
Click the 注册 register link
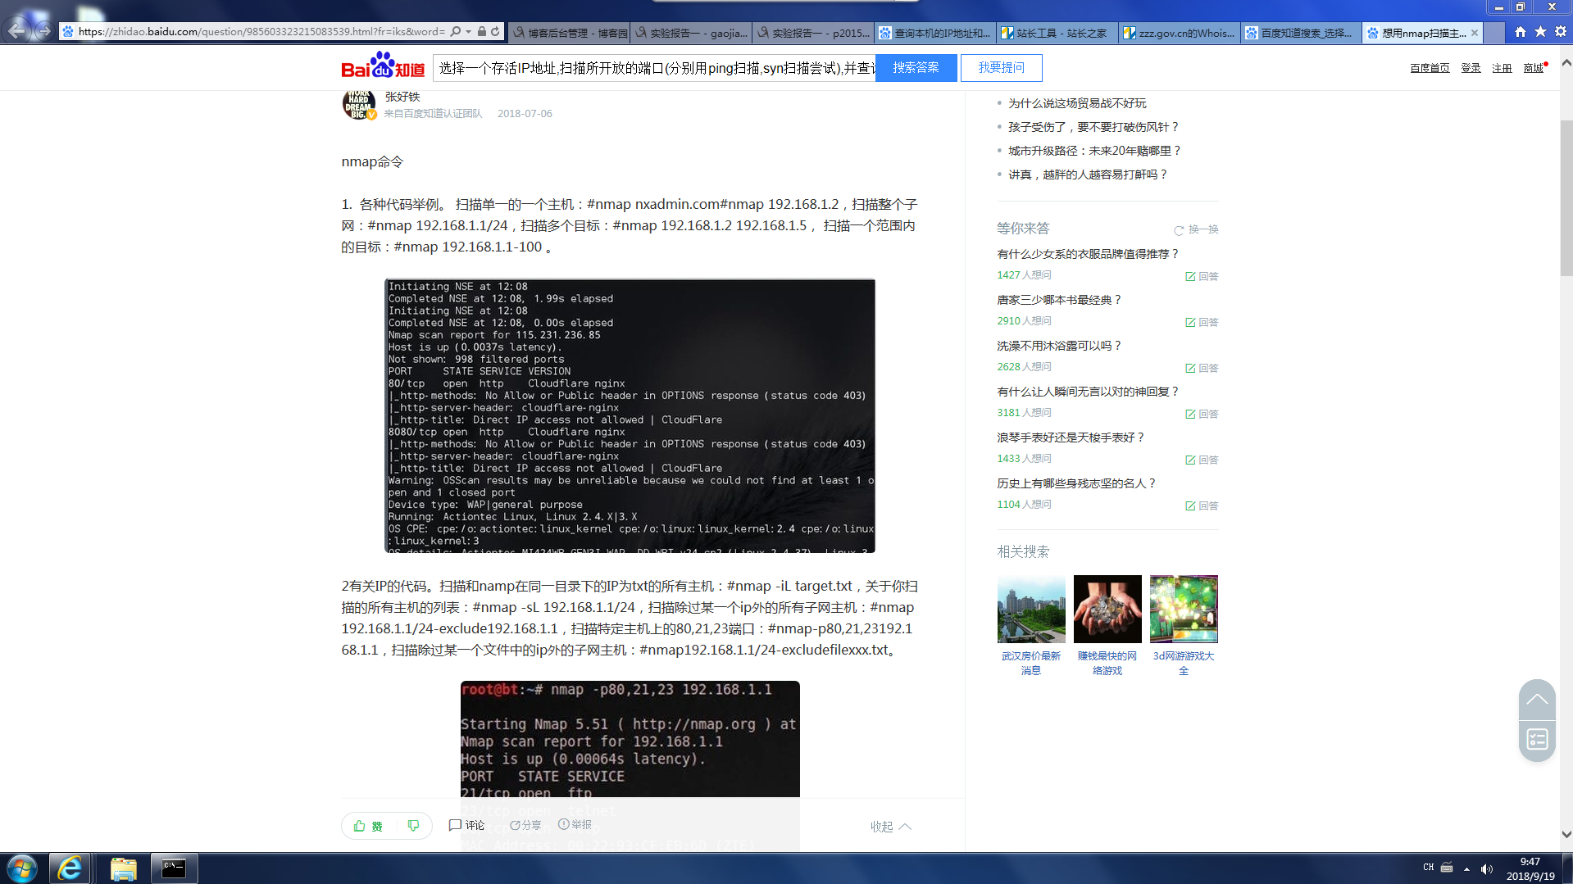click(x=1502, y=68)
